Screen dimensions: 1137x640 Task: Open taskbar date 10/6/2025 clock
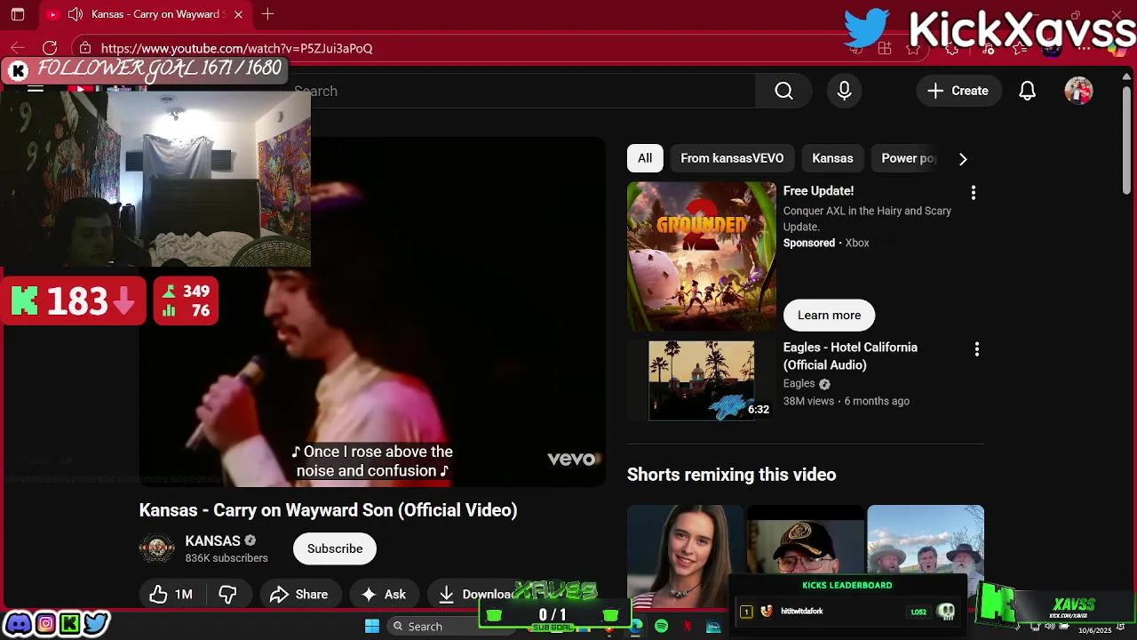(x=1094, y=630)
